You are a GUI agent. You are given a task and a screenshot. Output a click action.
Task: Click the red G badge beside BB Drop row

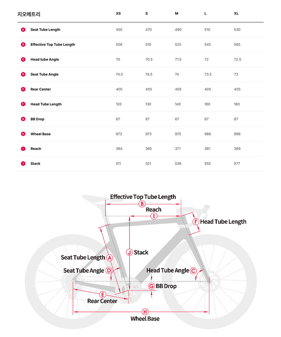pyautogui.click(x=23, y=119)
